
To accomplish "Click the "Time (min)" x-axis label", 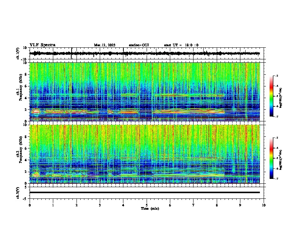I will click(150, 209).
